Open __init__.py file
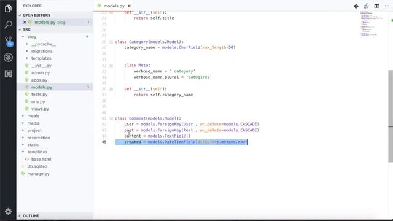The width and height of the screenshot is (393, 221). (41, 66)
